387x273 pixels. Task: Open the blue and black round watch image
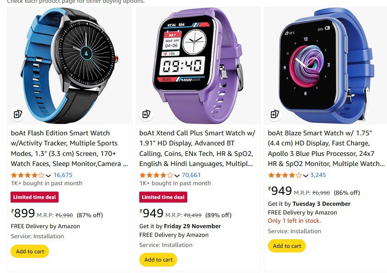tap(69, 65)
